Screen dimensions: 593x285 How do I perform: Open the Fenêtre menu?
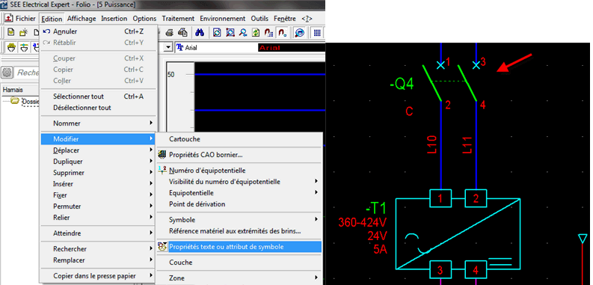[x=285, y=19]
